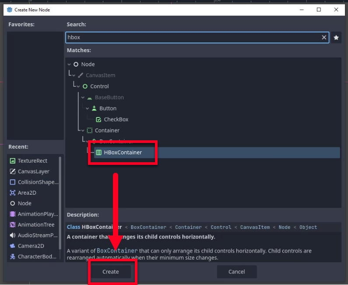This screenshot has width=348, height=285.
Task: Follow the BoxContainer link in the description text
Action: (117, 251)
